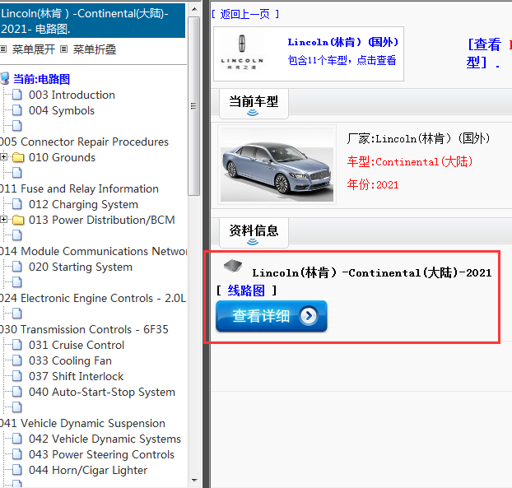Viewport: 512px width, 488px height.
Task: Open the 003 Introduction document icon
Action: coord(17,95)
